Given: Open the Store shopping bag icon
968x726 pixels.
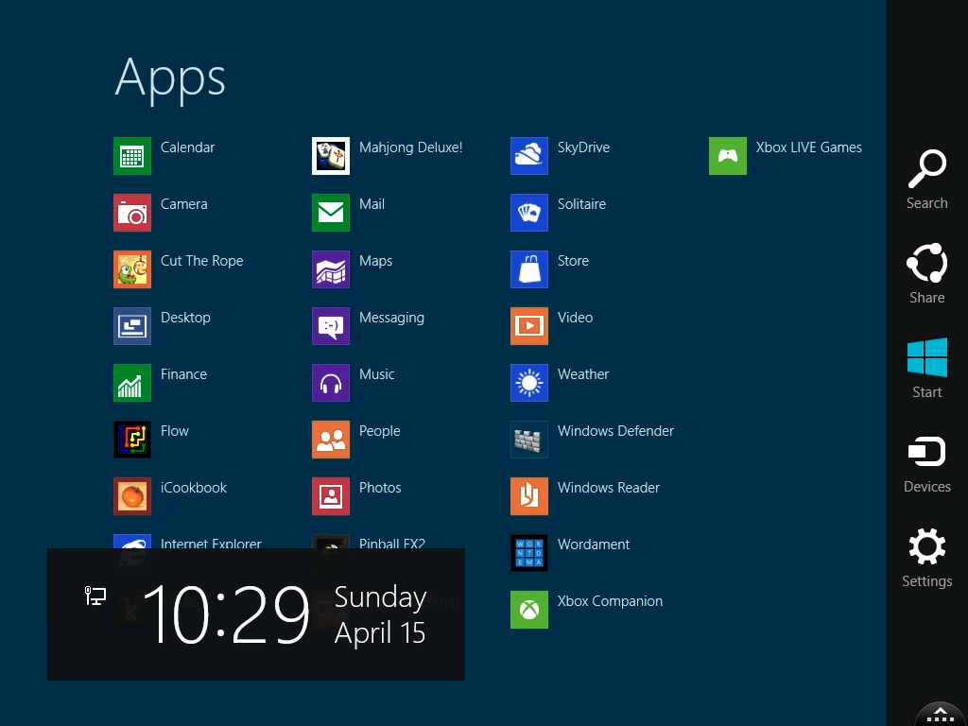Looking at the screenshot, I should point(529,269).
